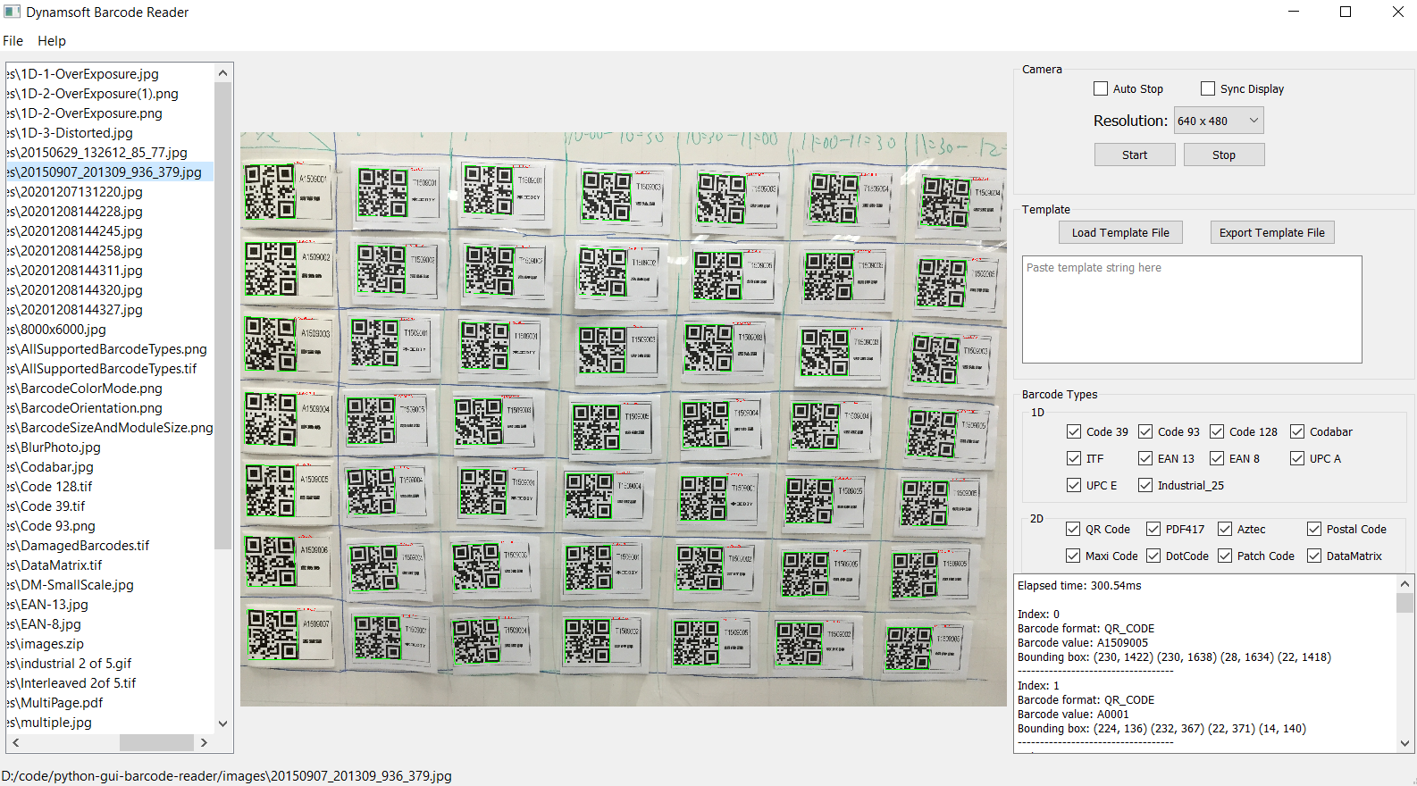Click the Load Template File button
This screenshot has height=786, width=1417.
[1120, 232]
